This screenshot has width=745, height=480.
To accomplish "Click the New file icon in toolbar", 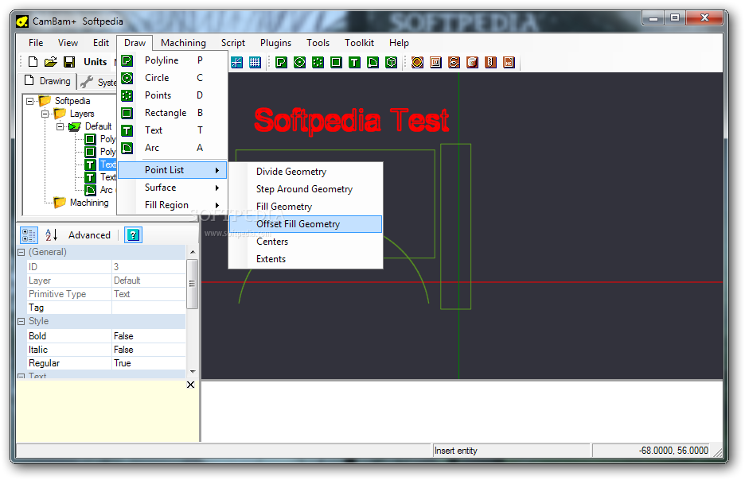I will click(33, 62).
